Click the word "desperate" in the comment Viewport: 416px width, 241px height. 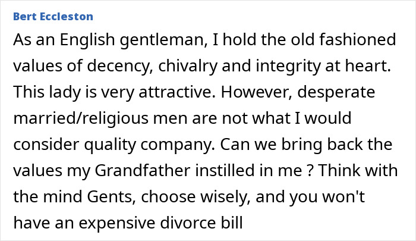click(x=336, y=92)
